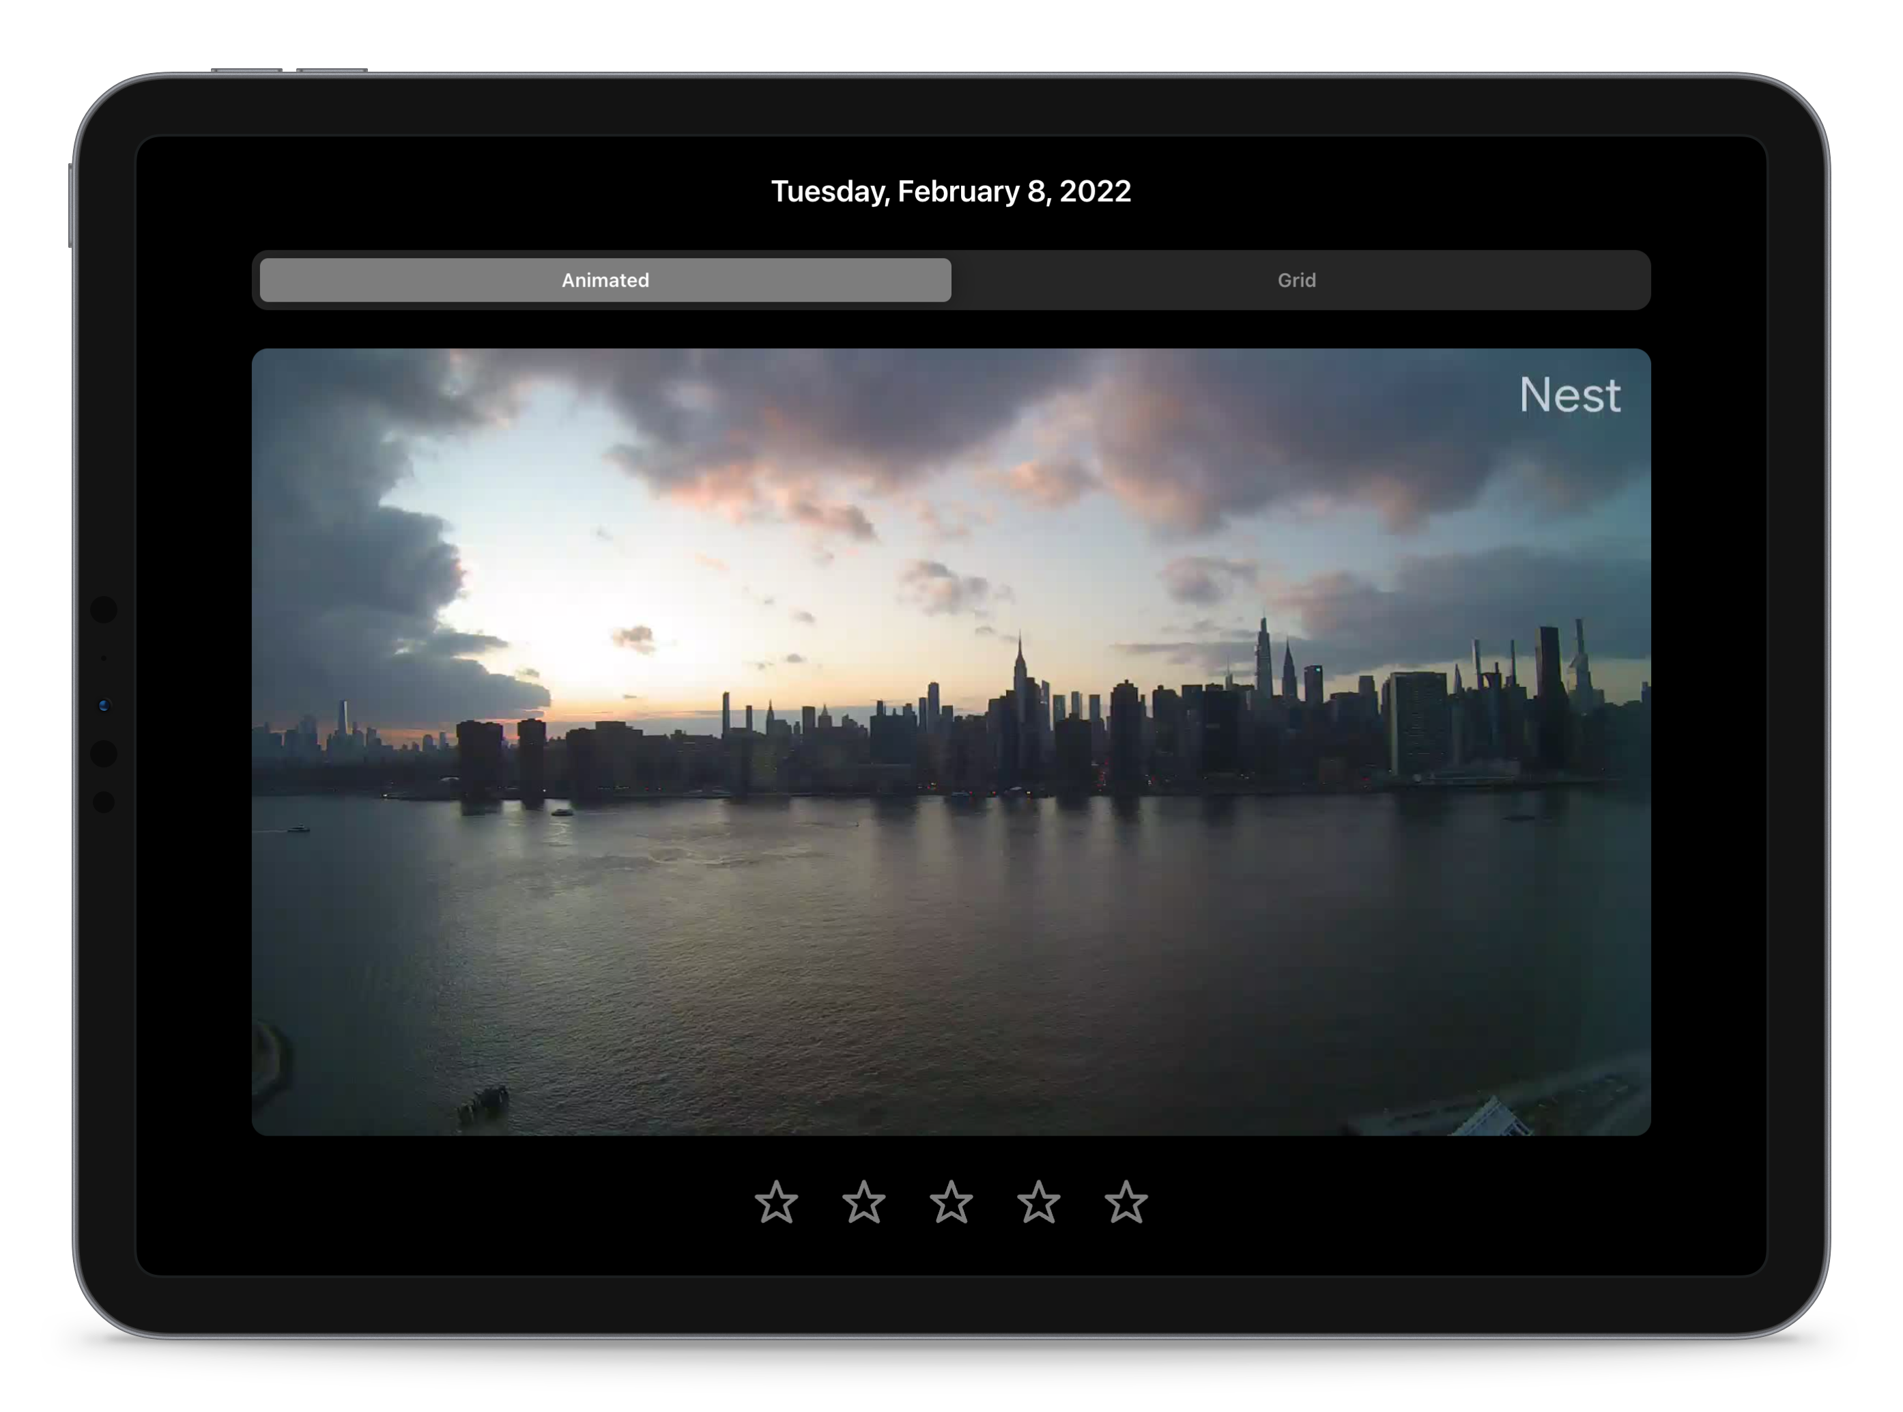Rate the sunset four stars
1903x1412 pixels.
pyautogui.click(x=1039, y=1202)
